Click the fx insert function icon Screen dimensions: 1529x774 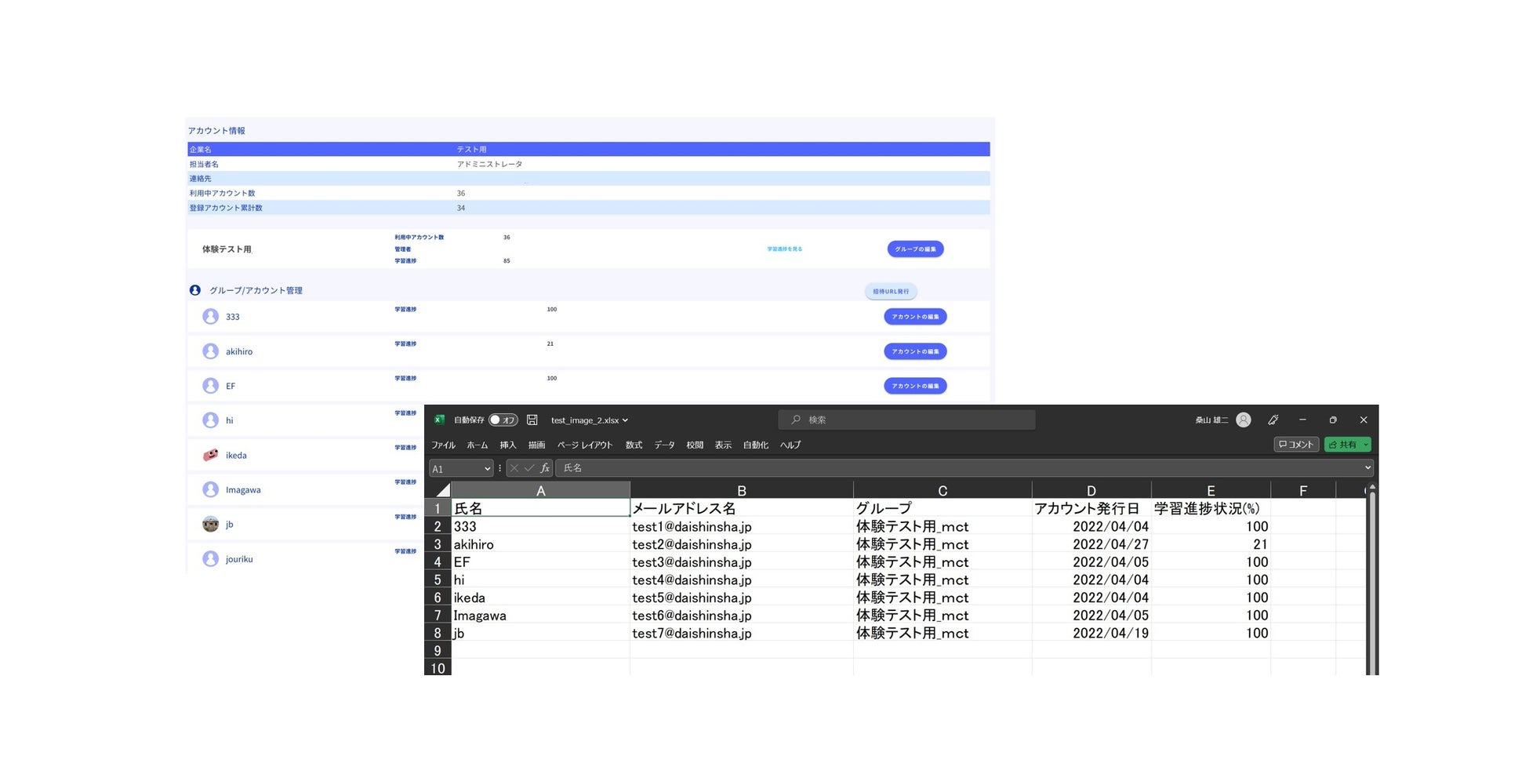[545, 468]
